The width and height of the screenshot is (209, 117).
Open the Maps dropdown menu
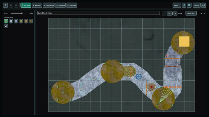point(177,5)
